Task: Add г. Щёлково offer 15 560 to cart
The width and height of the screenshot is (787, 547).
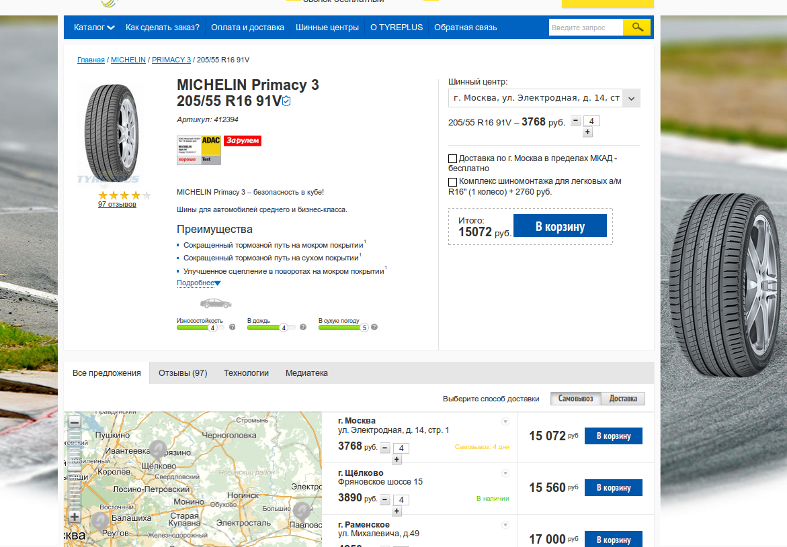Action: tap(614, 487)
